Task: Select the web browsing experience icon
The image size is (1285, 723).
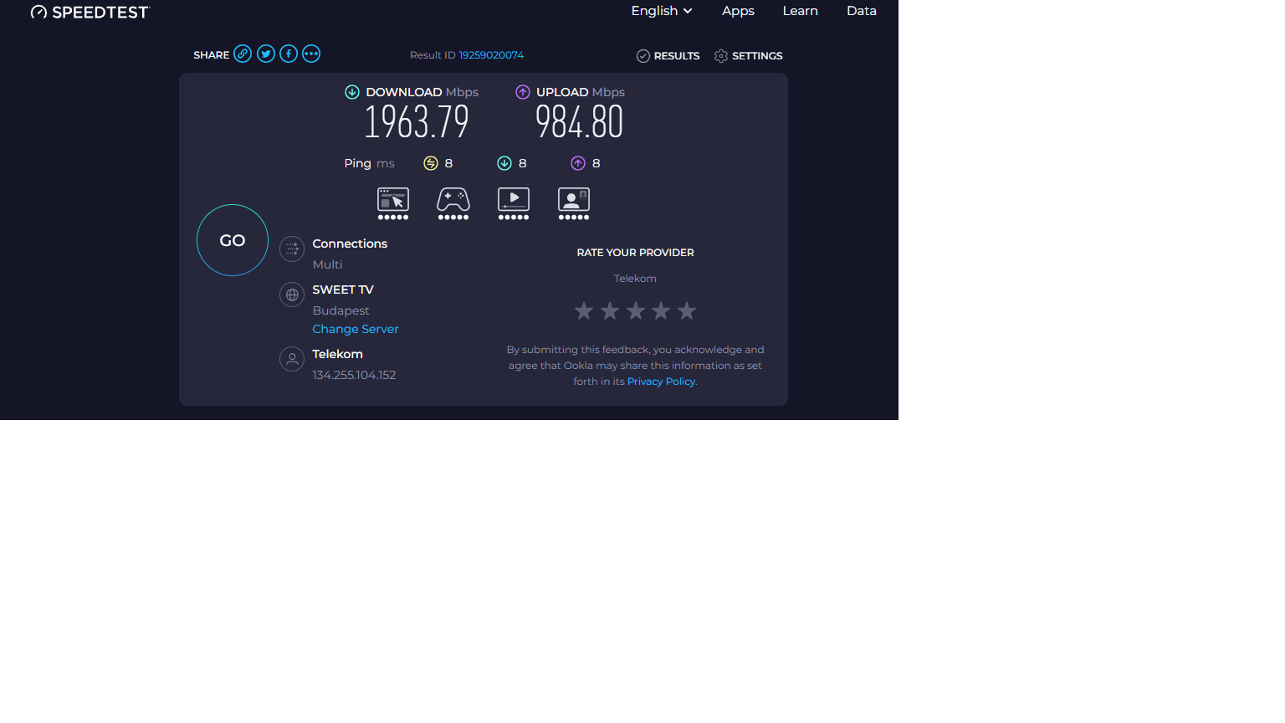Action: click(x=393, y=203)
